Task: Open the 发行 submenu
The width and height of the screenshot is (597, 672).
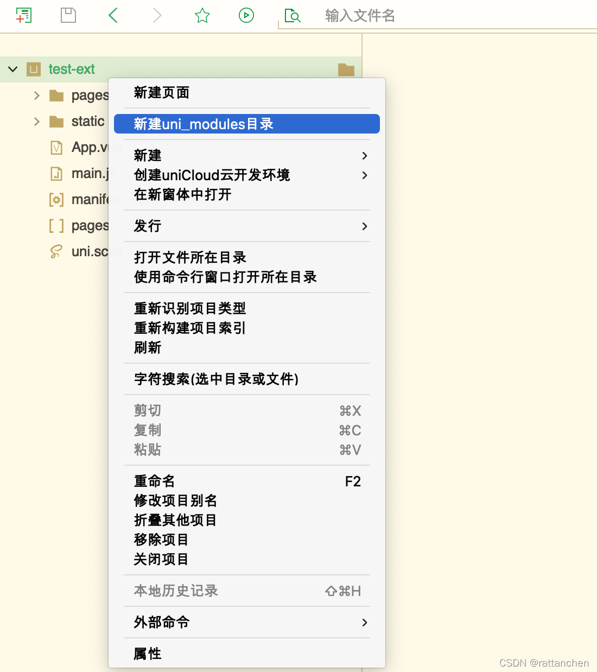Action: (x=147, y=226)
